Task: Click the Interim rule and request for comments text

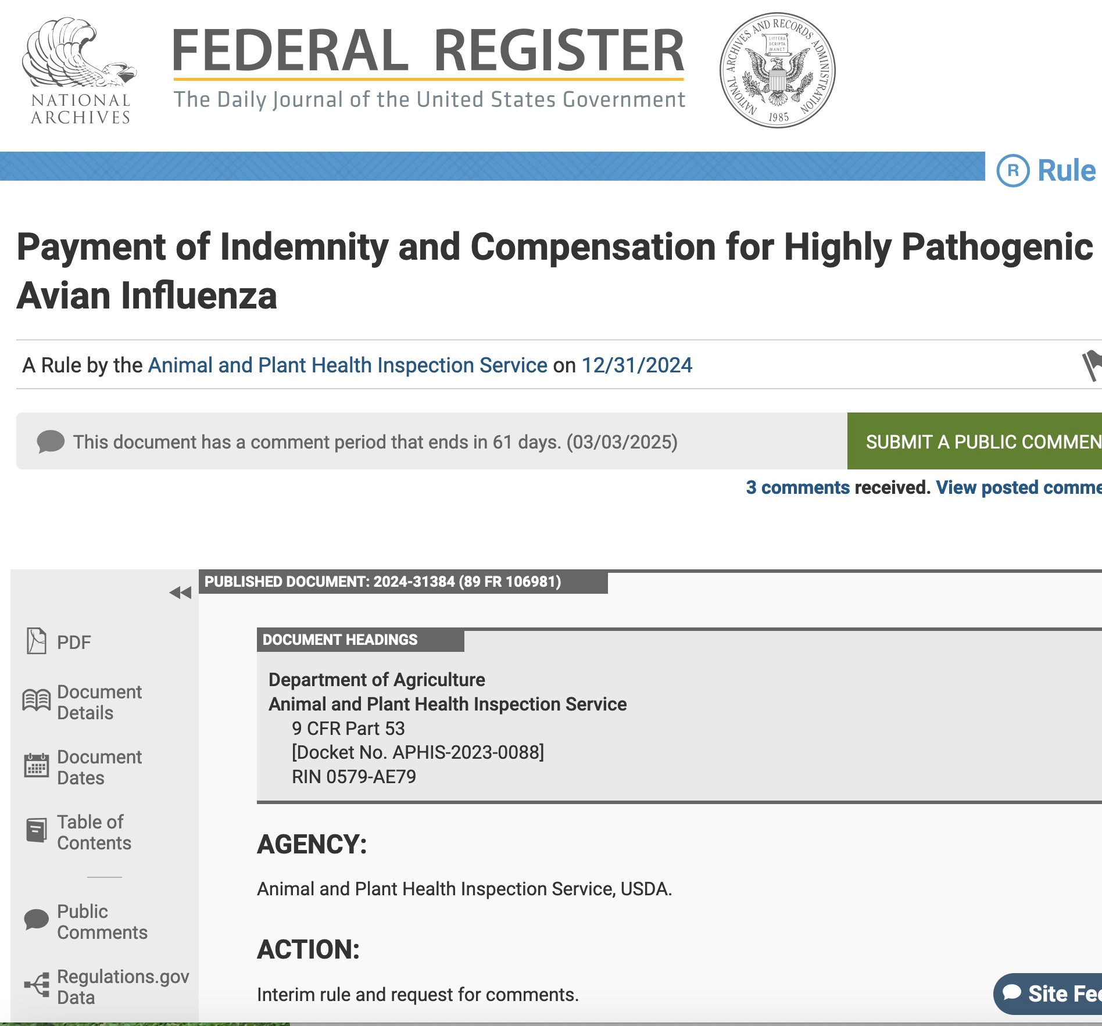Action: (418, 995)
